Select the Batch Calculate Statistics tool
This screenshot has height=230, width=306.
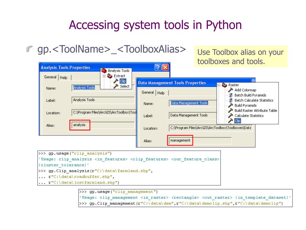pyautogui.click(x=254, y=100)
